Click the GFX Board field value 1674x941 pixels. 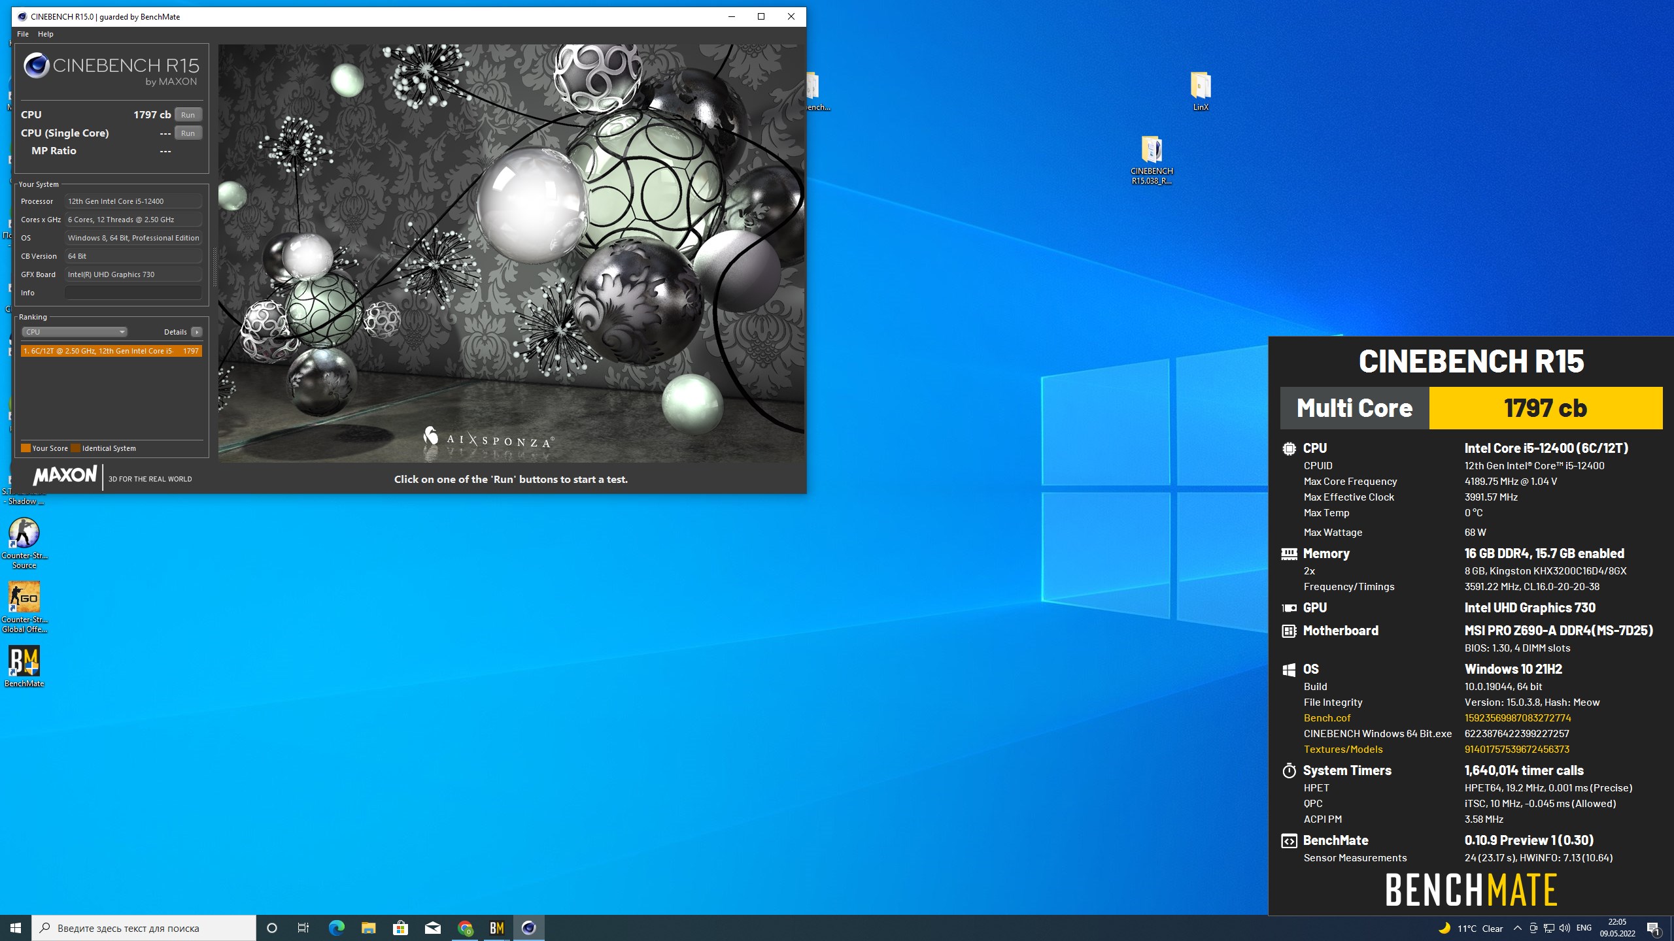[x=133, y=274]
